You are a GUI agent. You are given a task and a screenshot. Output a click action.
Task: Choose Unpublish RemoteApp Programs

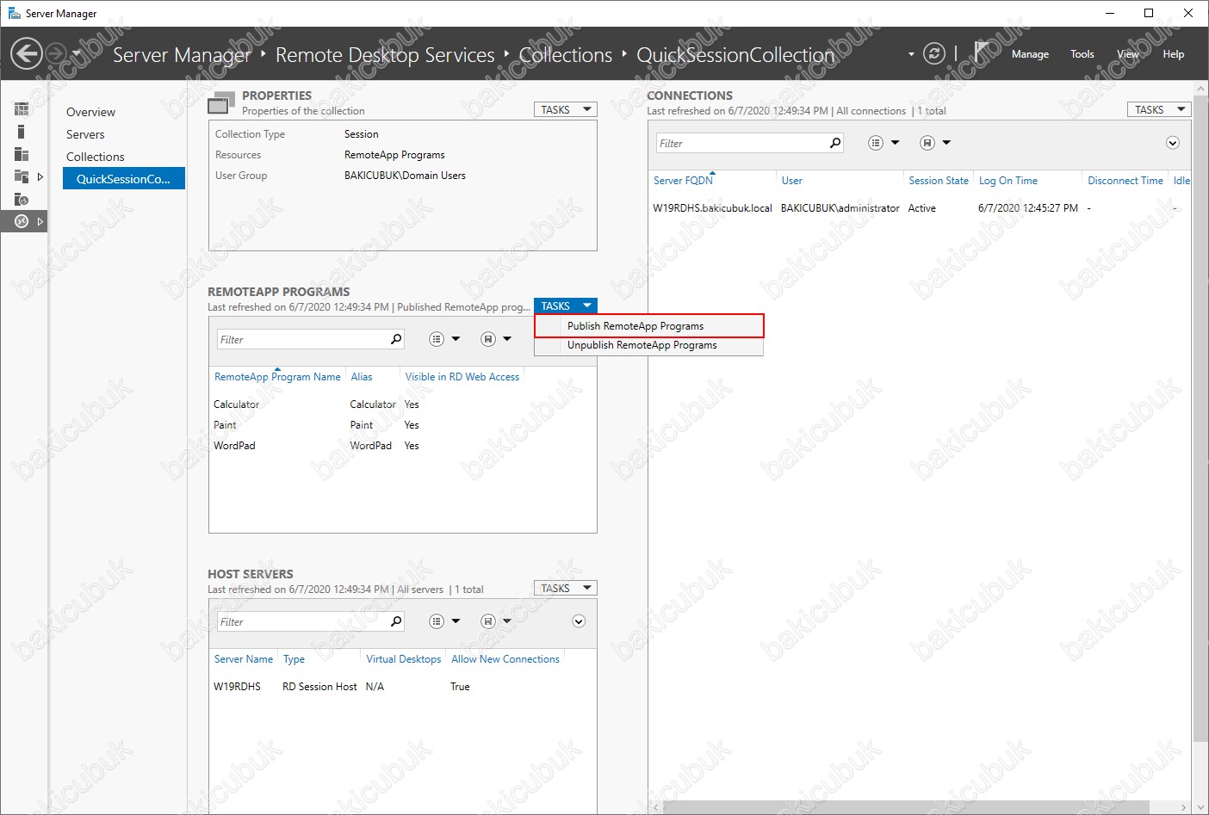[x=649, y=345]
